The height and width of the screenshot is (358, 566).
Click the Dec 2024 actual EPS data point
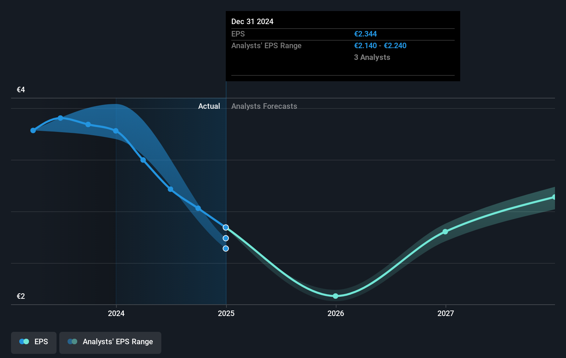226,227
